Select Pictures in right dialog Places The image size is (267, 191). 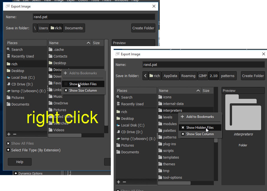[136, 145]
